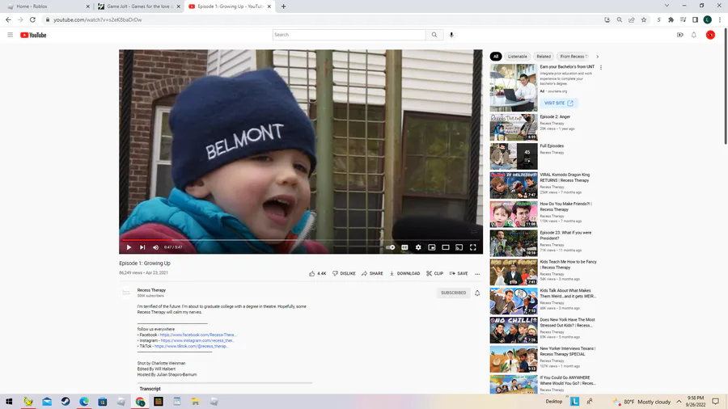Viewport: 728px width, 409px height.
Task: Select the Related filter chip
Action: point(544,57)
